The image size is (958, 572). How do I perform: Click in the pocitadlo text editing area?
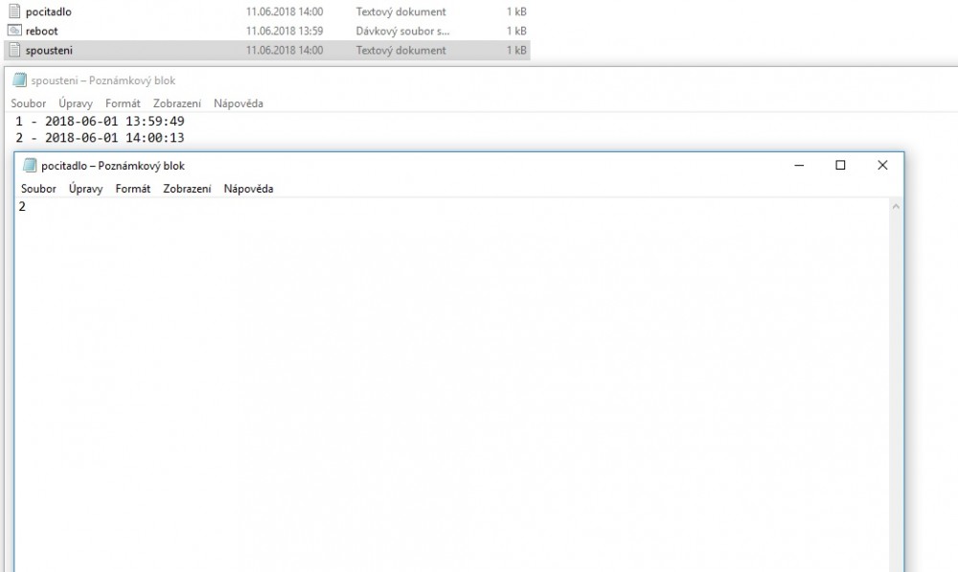450,383
